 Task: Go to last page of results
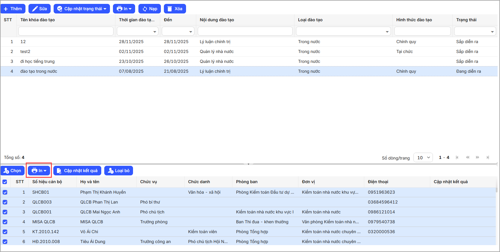(x=488, y=157)
